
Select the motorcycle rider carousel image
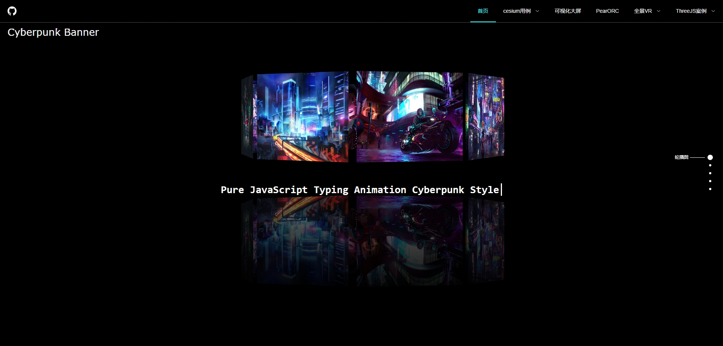click(x=410, y=117)
